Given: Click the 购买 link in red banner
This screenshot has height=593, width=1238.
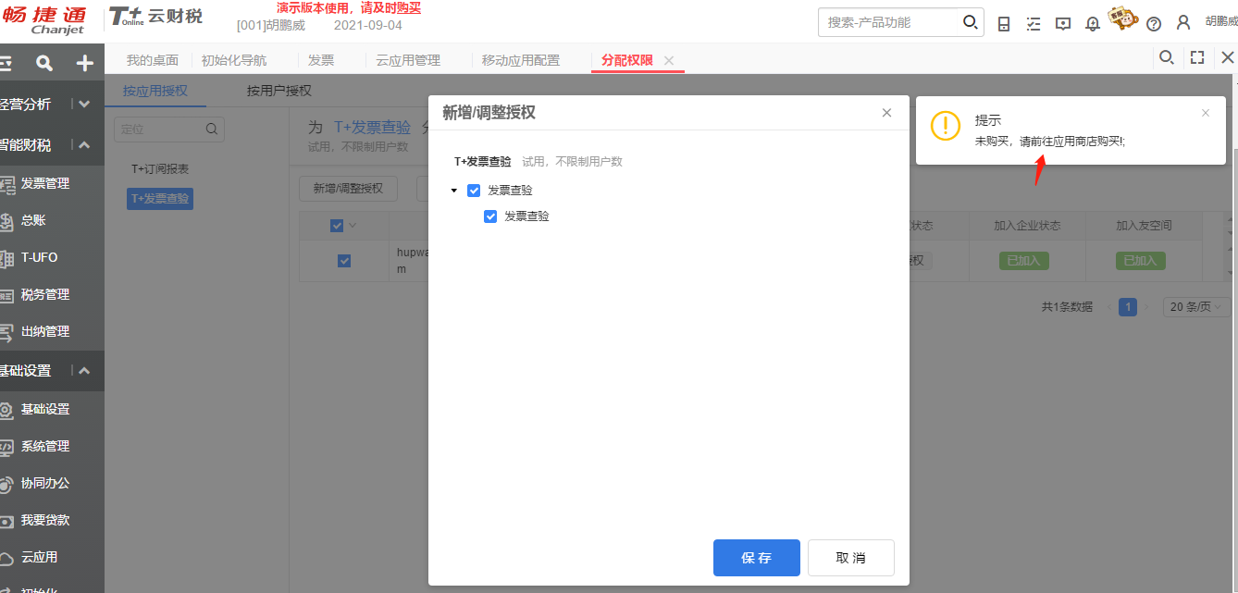Looking at the screenshot, I should [x=409, y=7].
